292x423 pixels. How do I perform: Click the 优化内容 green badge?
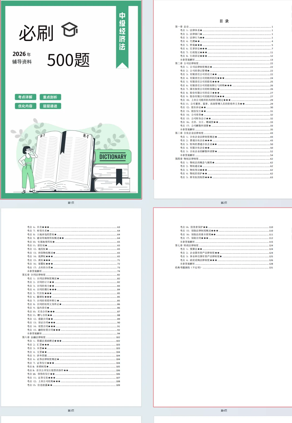25,106
